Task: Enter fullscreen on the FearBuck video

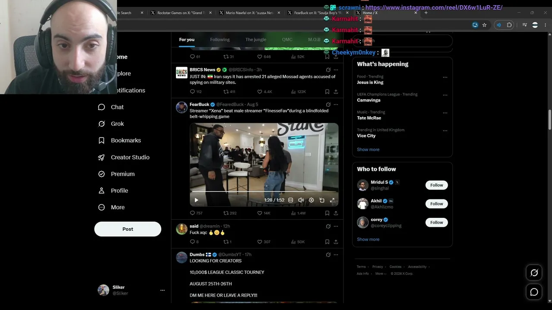Action: coord(332,200)
